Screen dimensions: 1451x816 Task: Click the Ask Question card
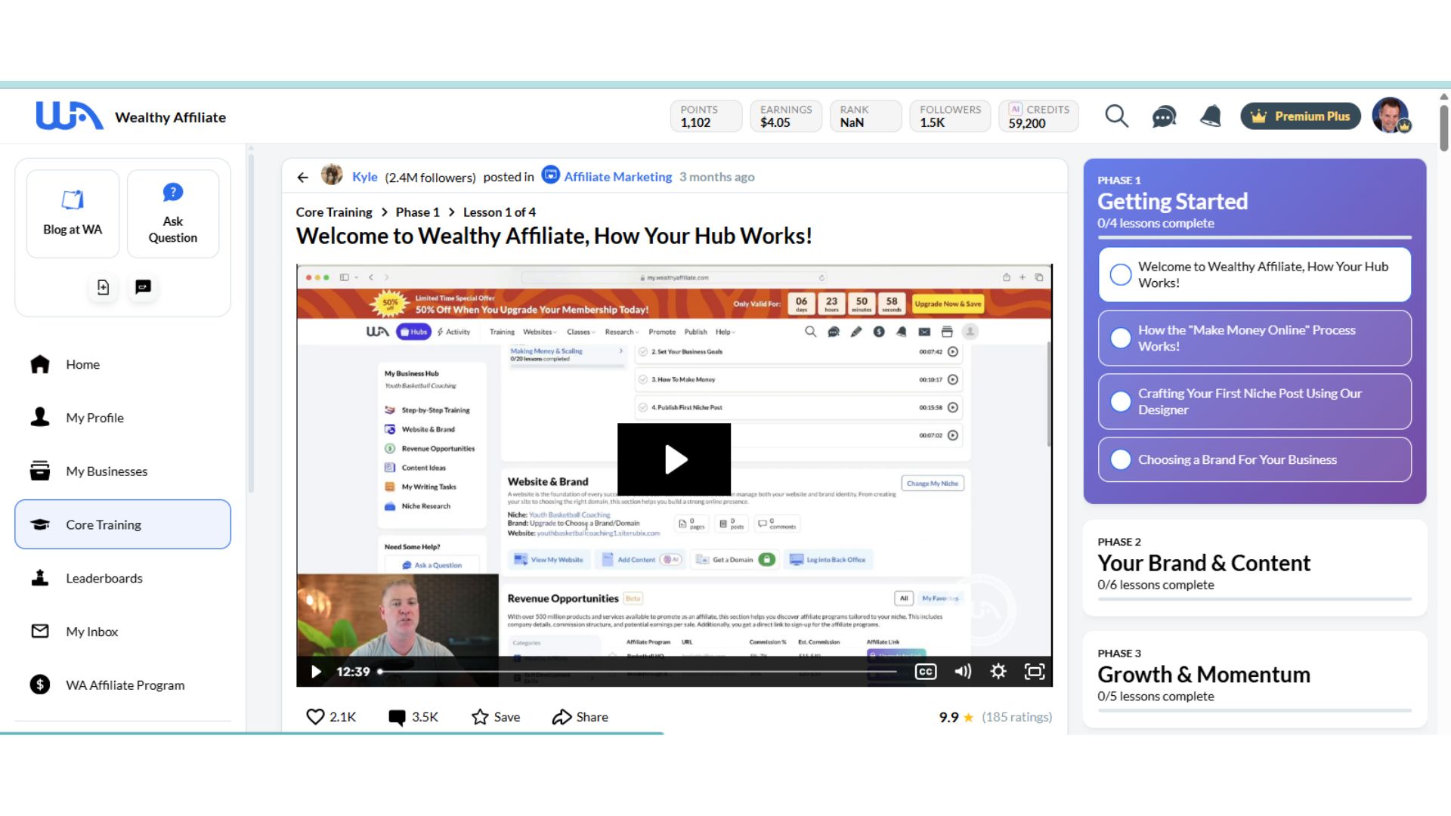point(173,214)
